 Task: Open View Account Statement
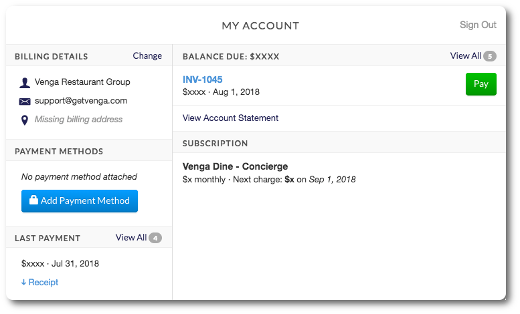click(230, 118)
